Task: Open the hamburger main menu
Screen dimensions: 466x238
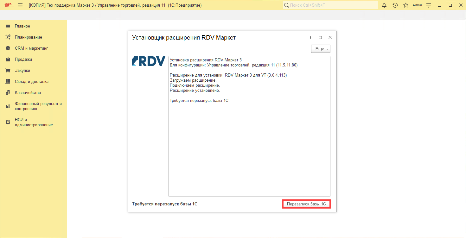Action: (20, 5)
